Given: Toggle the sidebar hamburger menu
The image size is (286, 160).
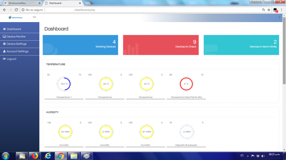Looking at the screenshot, I should click(x=34, y=17).
